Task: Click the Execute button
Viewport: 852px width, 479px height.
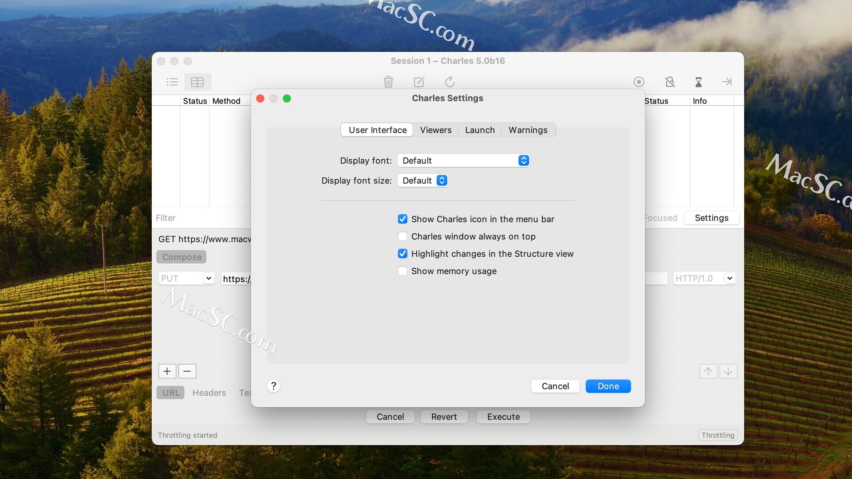Action: [x=503, y=417]
